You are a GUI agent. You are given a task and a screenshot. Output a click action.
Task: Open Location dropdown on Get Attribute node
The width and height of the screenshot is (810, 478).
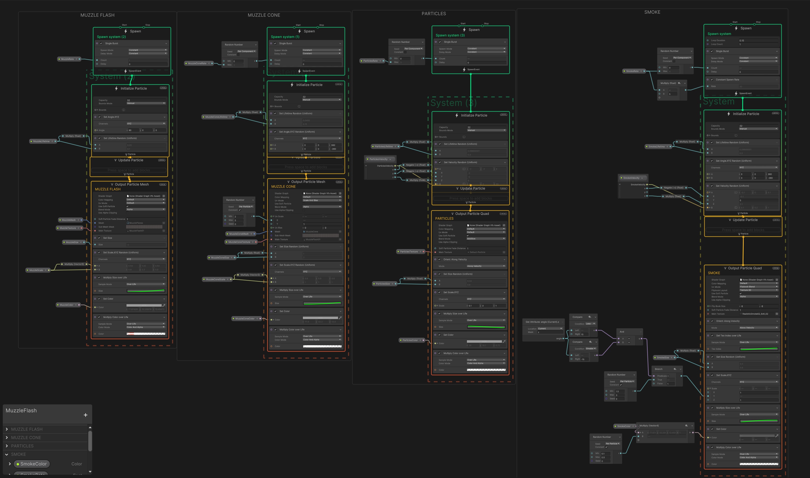(x=550, y=329)
